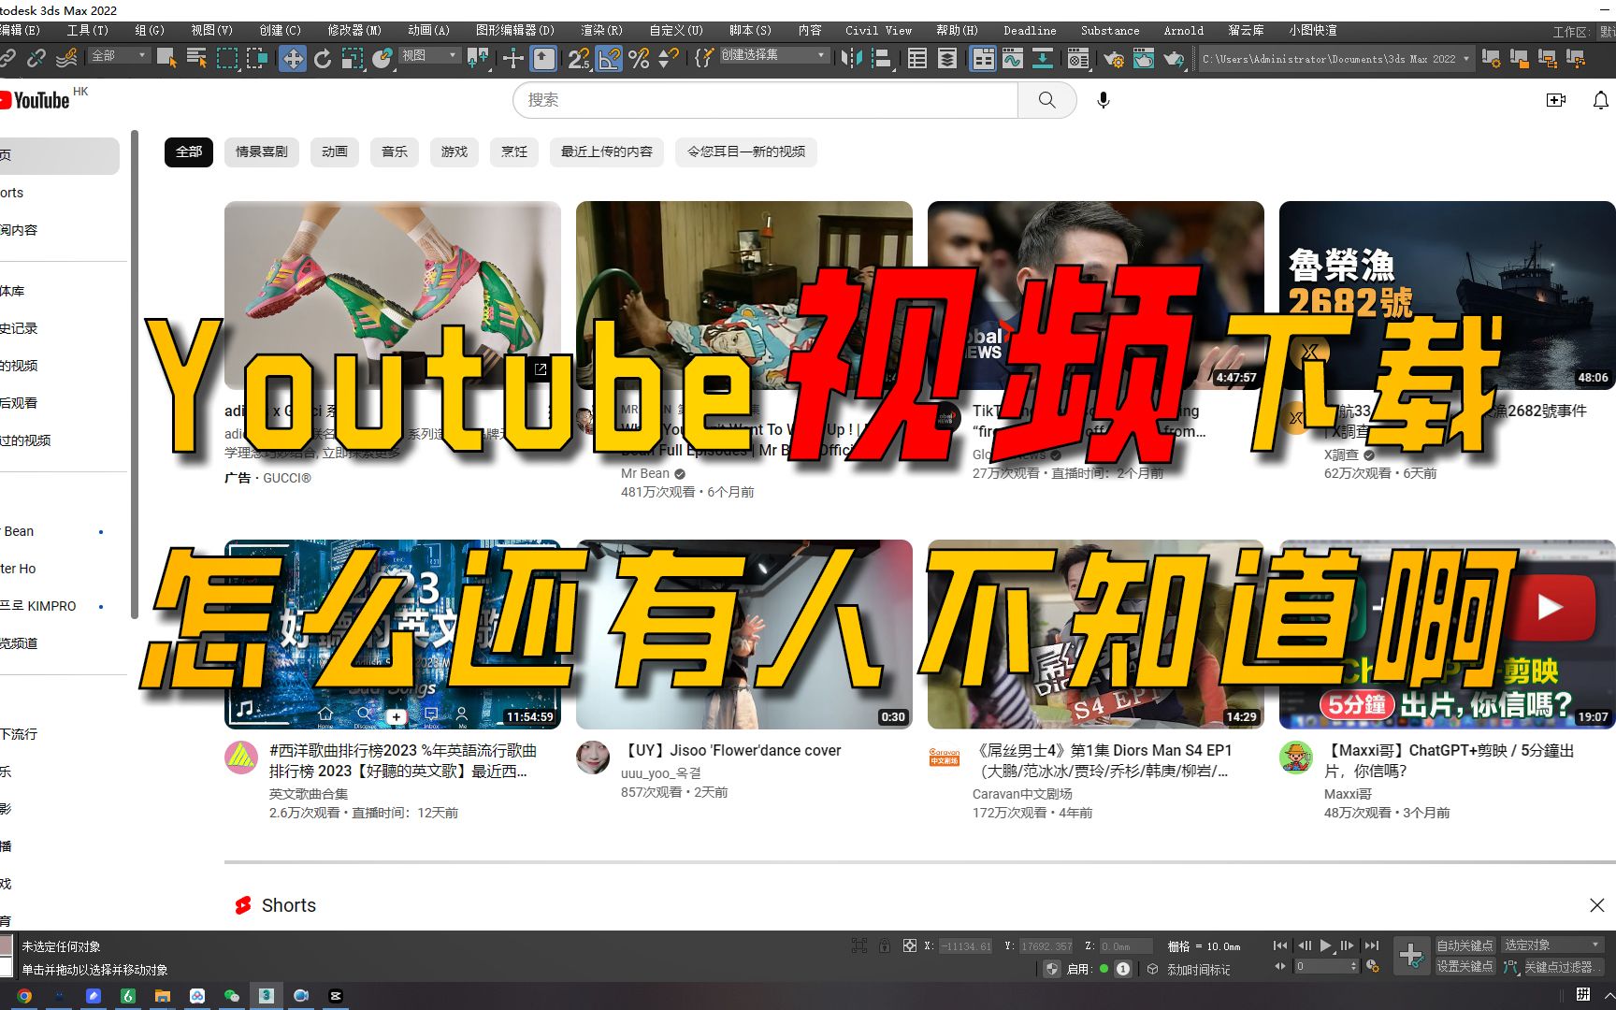Viewport: 1616px width, 1010px height.
Task: Select the 音乐 filter chip on YouTube
Action: (x=395, y=151)
